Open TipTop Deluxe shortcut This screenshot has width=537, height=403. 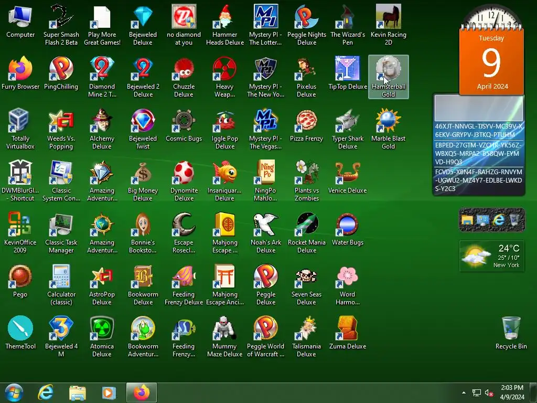pyautogui.click(x=348, y=72)
